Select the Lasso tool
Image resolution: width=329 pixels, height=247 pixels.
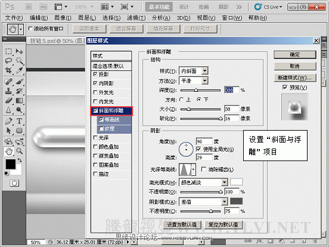(8, 61)
